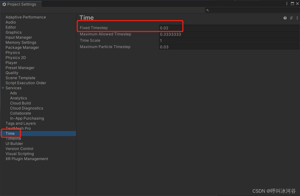Viewport: 300px width, 196px height.
Task: Open Physics settings
Action: pyautogui.click(x=13, y=53)
